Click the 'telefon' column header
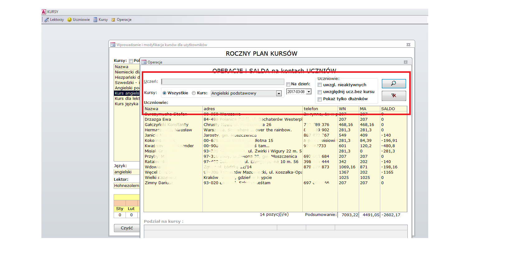The height and width of the screenshot is (257, 512). coord(320,109)
